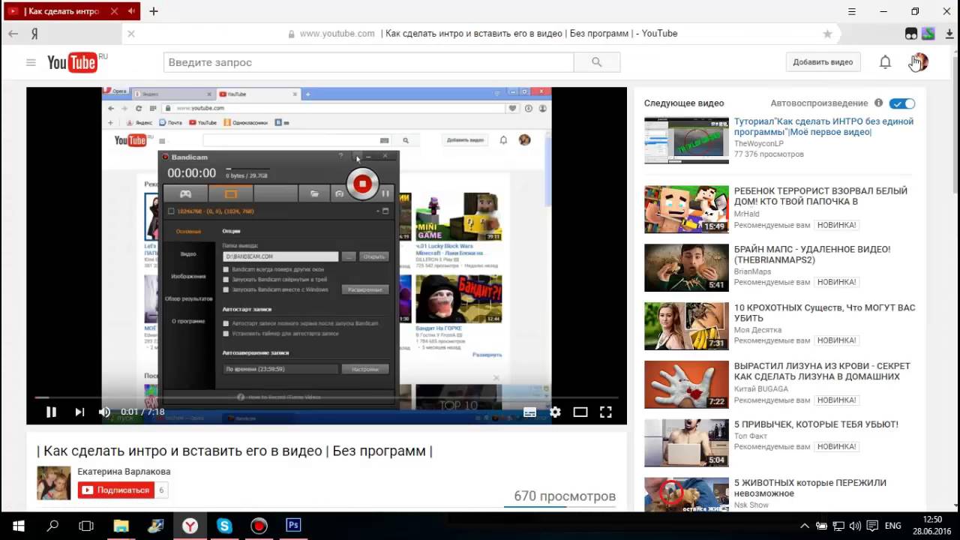Switch to theater mode view
960x540 pixels.
pos(580,412)
